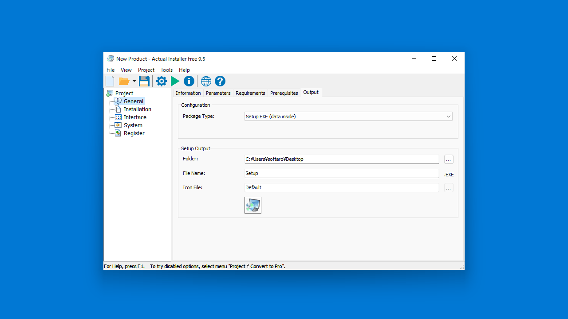Viewport: 568px width, 319px height.
Task: Open the Project menu
Action: coord(146,70)
